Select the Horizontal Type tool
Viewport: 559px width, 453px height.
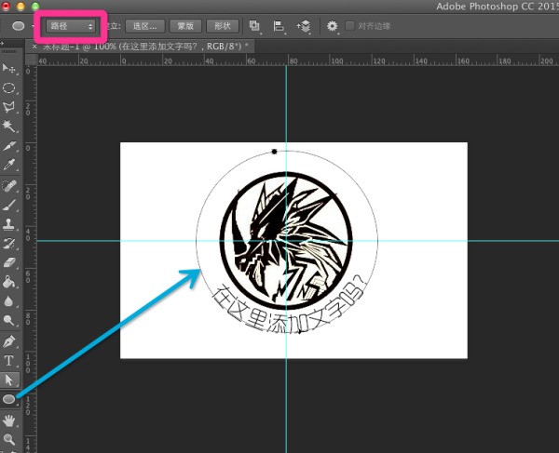pos(9,360)
